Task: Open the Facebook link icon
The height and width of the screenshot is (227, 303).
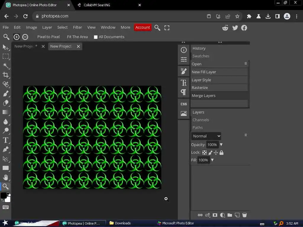Action: pos(244,28)
